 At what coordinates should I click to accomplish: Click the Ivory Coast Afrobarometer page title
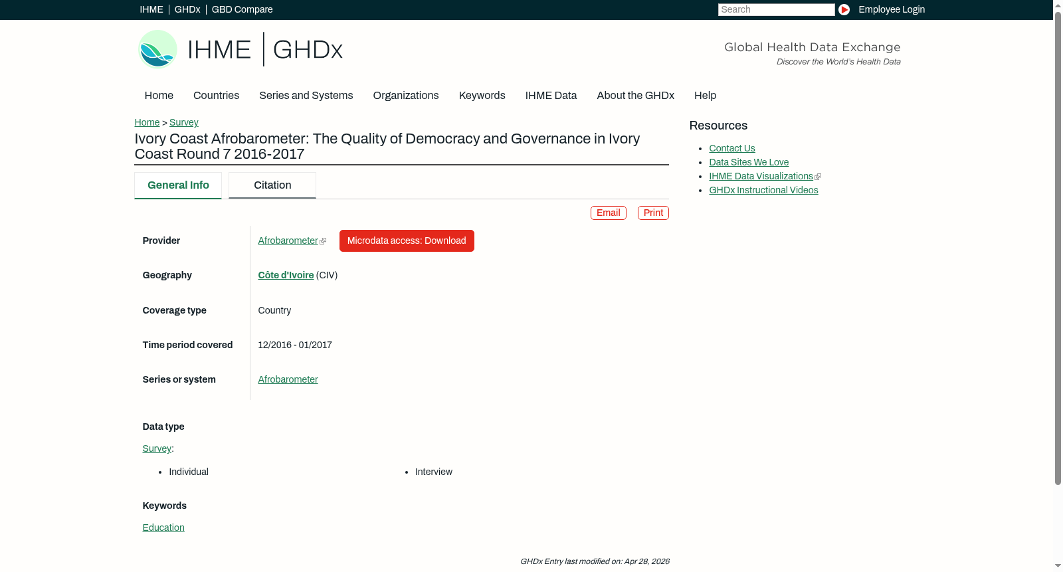click(x=387, y=146)
